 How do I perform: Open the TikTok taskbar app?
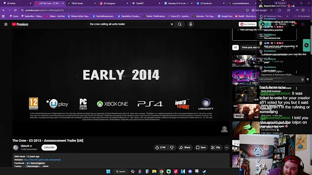175,172
